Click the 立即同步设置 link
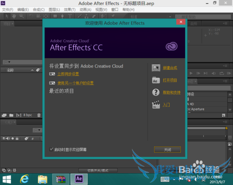 pos(68,74)
